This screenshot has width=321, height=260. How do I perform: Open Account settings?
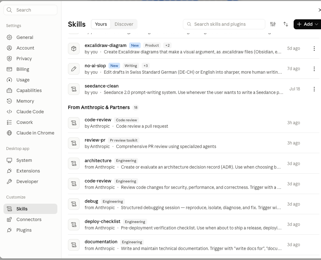click(30, 48)
